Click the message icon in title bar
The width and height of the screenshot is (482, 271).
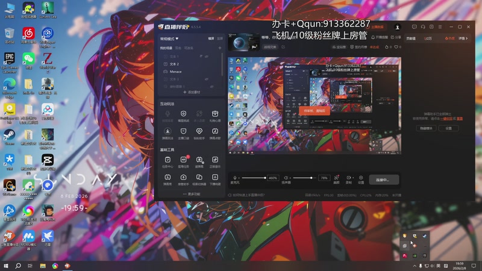(x=414, y=27)
